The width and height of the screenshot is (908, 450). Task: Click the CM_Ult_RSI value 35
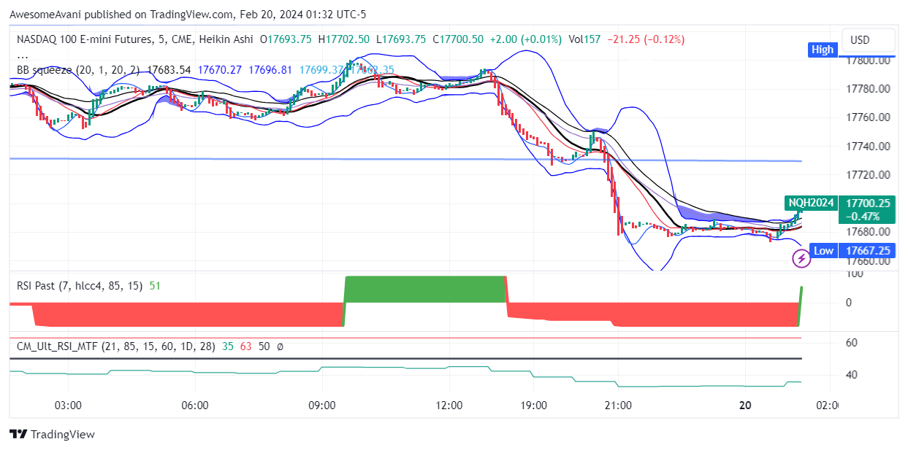coord(228,346)
